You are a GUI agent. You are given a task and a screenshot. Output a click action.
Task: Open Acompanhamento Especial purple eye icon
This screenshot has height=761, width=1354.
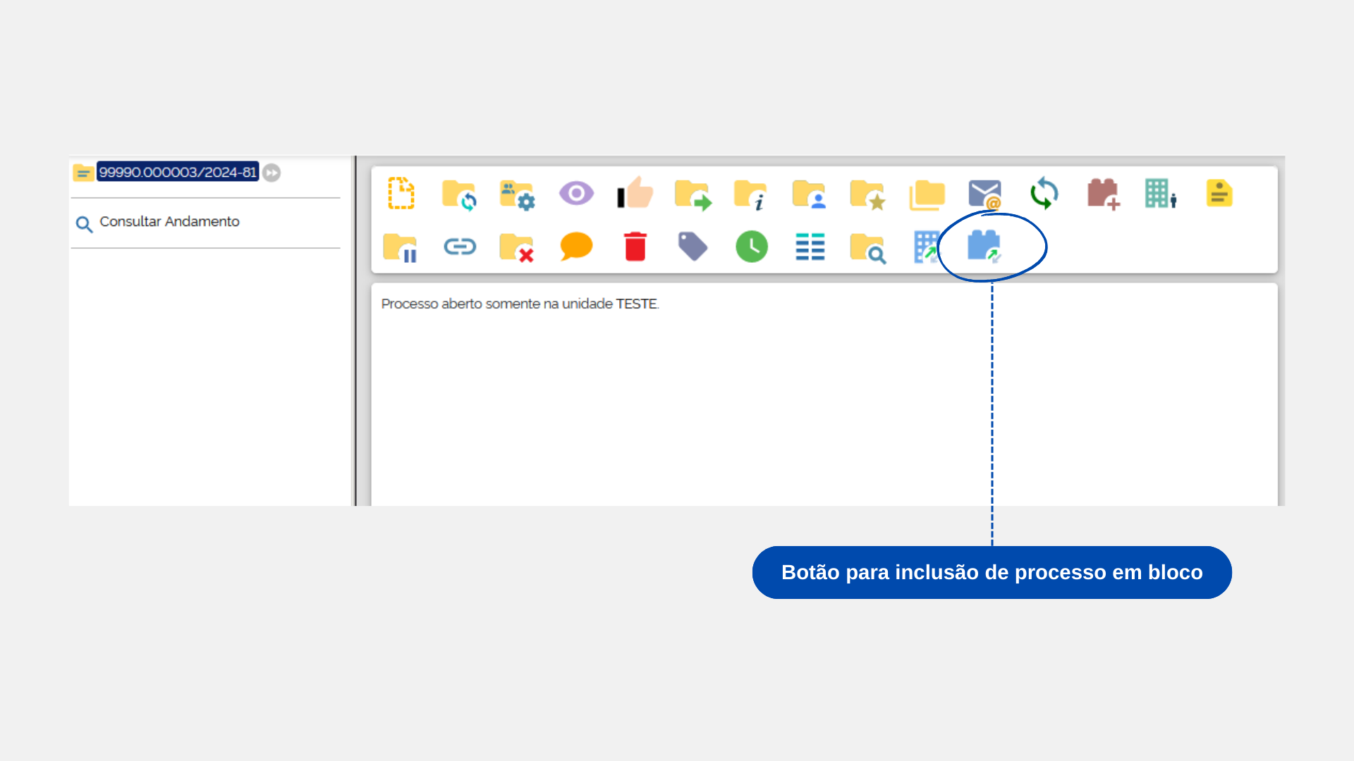[x=576, y=193]
